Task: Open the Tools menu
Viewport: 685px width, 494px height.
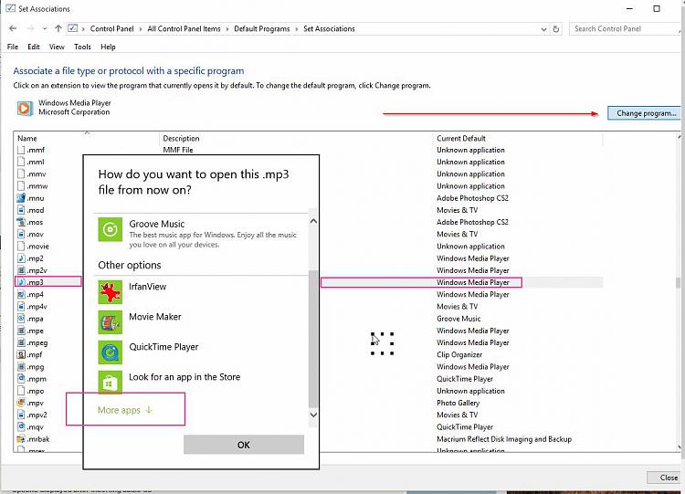Action: (x=82, y=47)
